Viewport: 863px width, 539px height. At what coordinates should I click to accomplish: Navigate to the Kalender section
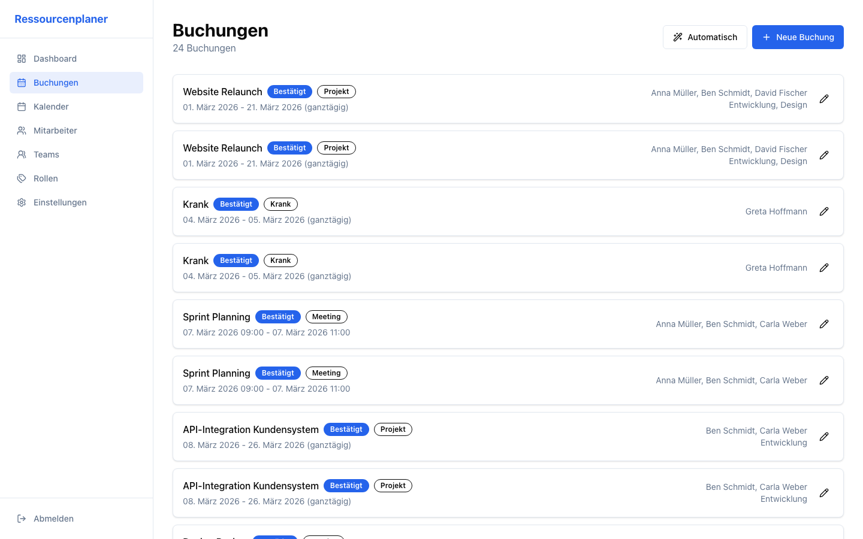click(x=51, y=107)
